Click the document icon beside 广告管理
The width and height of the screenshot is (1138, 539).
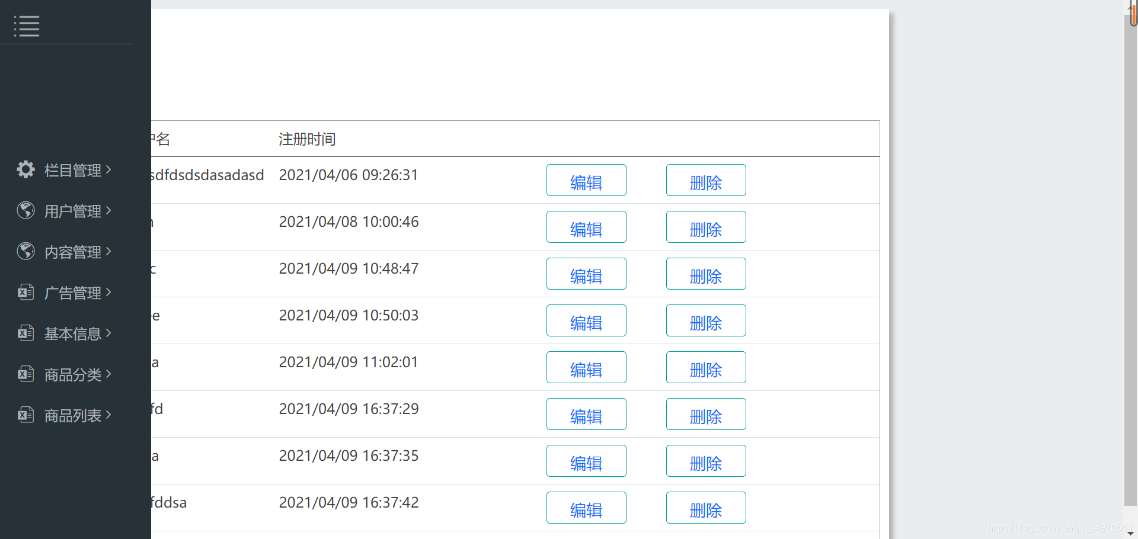click(x=25, y=291)
